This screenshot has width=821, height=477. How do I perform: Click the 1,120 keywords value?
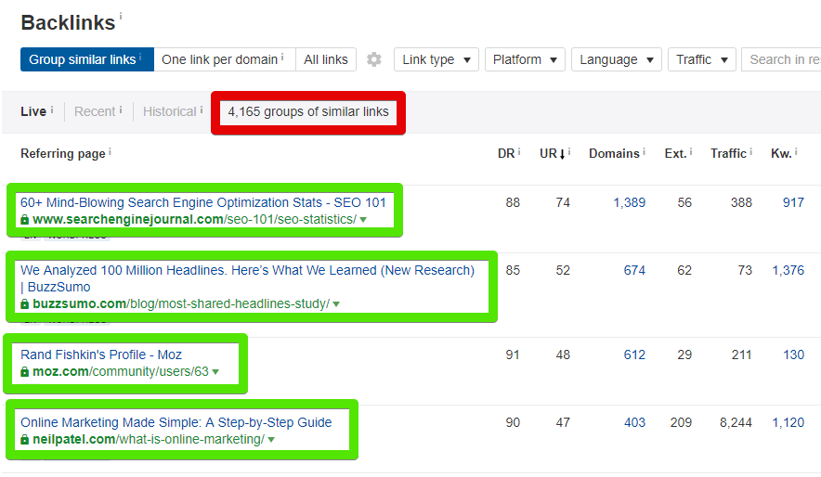(788, 422)
